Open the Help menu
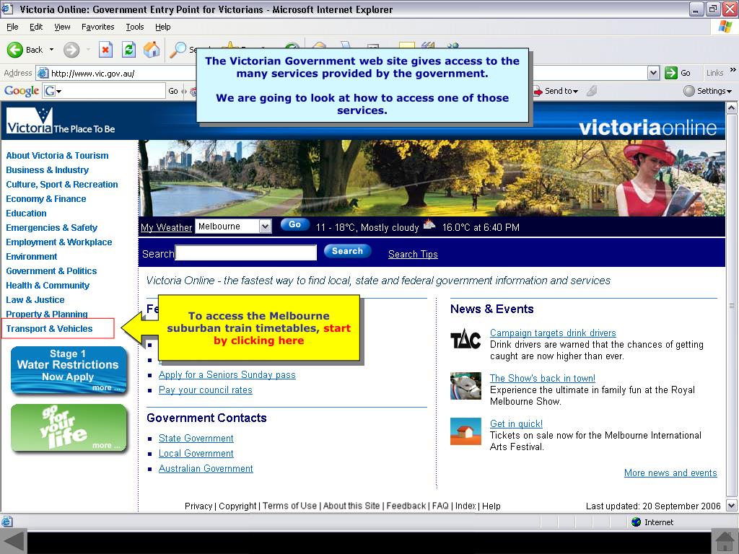 coord(162,27)
